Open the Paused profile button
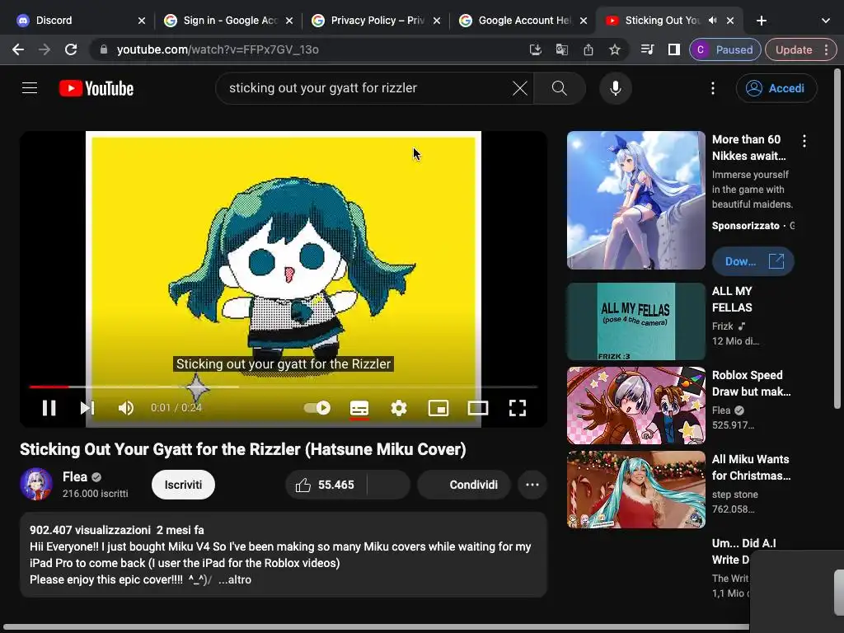844x633 pixels. (x=724, y=49)
